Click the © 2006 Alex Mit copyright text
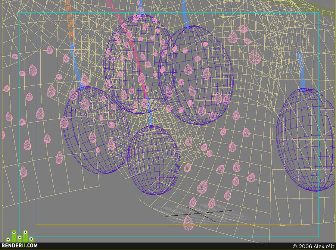336x250 pixels. coord(313,246)
